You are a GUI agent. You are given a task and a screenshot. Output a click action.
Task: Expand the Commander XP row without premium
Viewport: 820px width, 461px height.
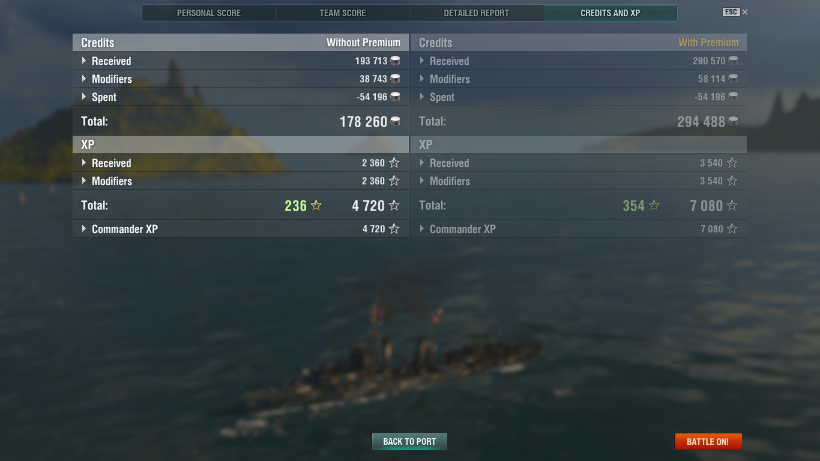(241, 229)
